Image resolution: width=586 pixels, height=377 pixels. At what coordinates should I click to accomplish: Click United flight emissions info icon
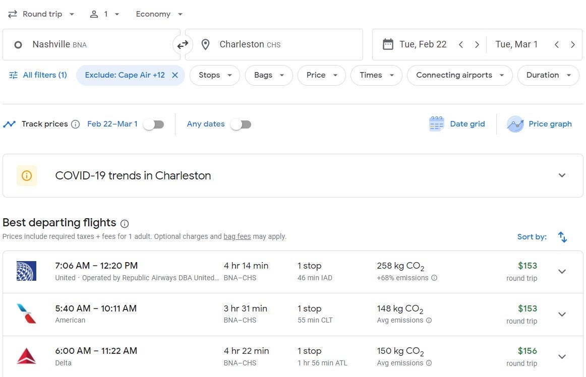tap(434, 278)
